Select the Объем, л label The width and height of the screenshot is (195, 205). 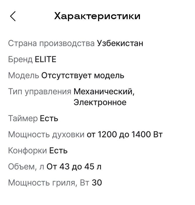26,167
